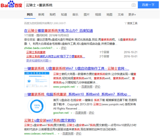Click the date 2016-10-21
160x136 pixels.
pyautogui.click(x=131, y=52)
